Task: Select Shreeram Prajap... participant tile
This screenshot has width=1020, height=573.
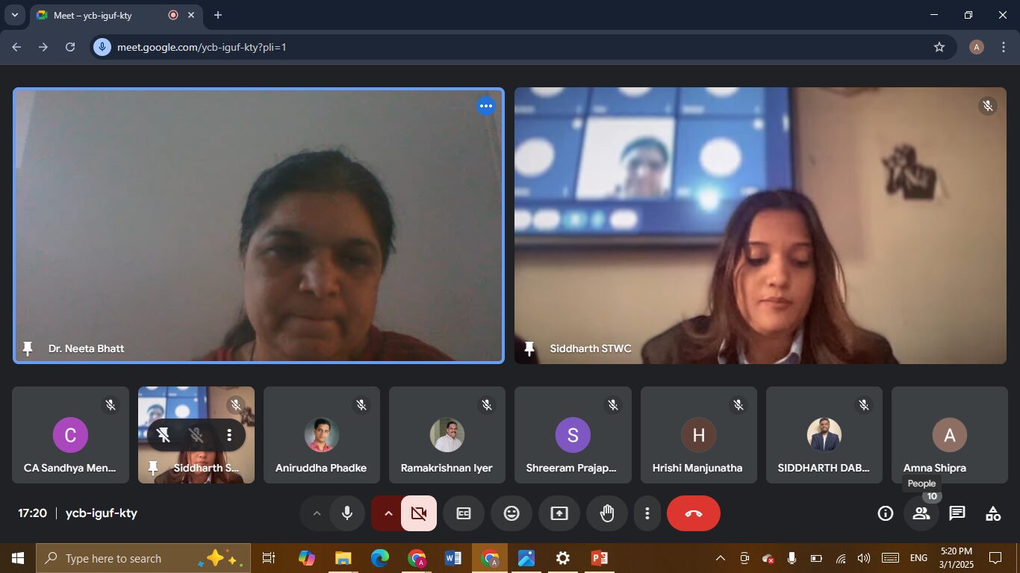Action: [x=573, y=435]
